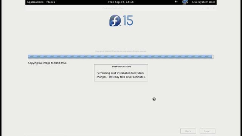This screenshot has height=136, width=242.
Task: Click the Fedora 15 logo
Action: (121, 20)
